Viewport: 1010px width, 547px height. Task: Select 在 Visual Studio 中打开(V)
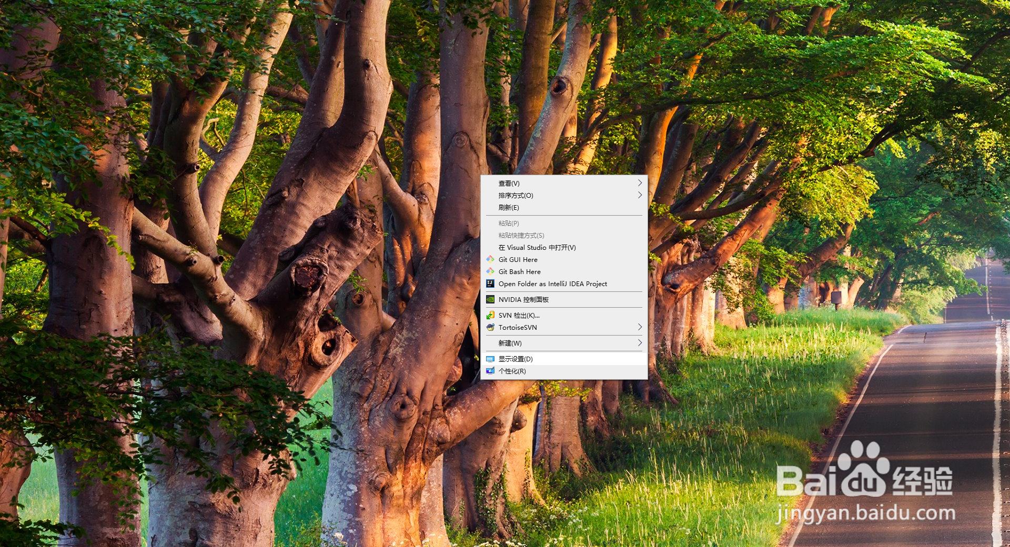(564, 247)
